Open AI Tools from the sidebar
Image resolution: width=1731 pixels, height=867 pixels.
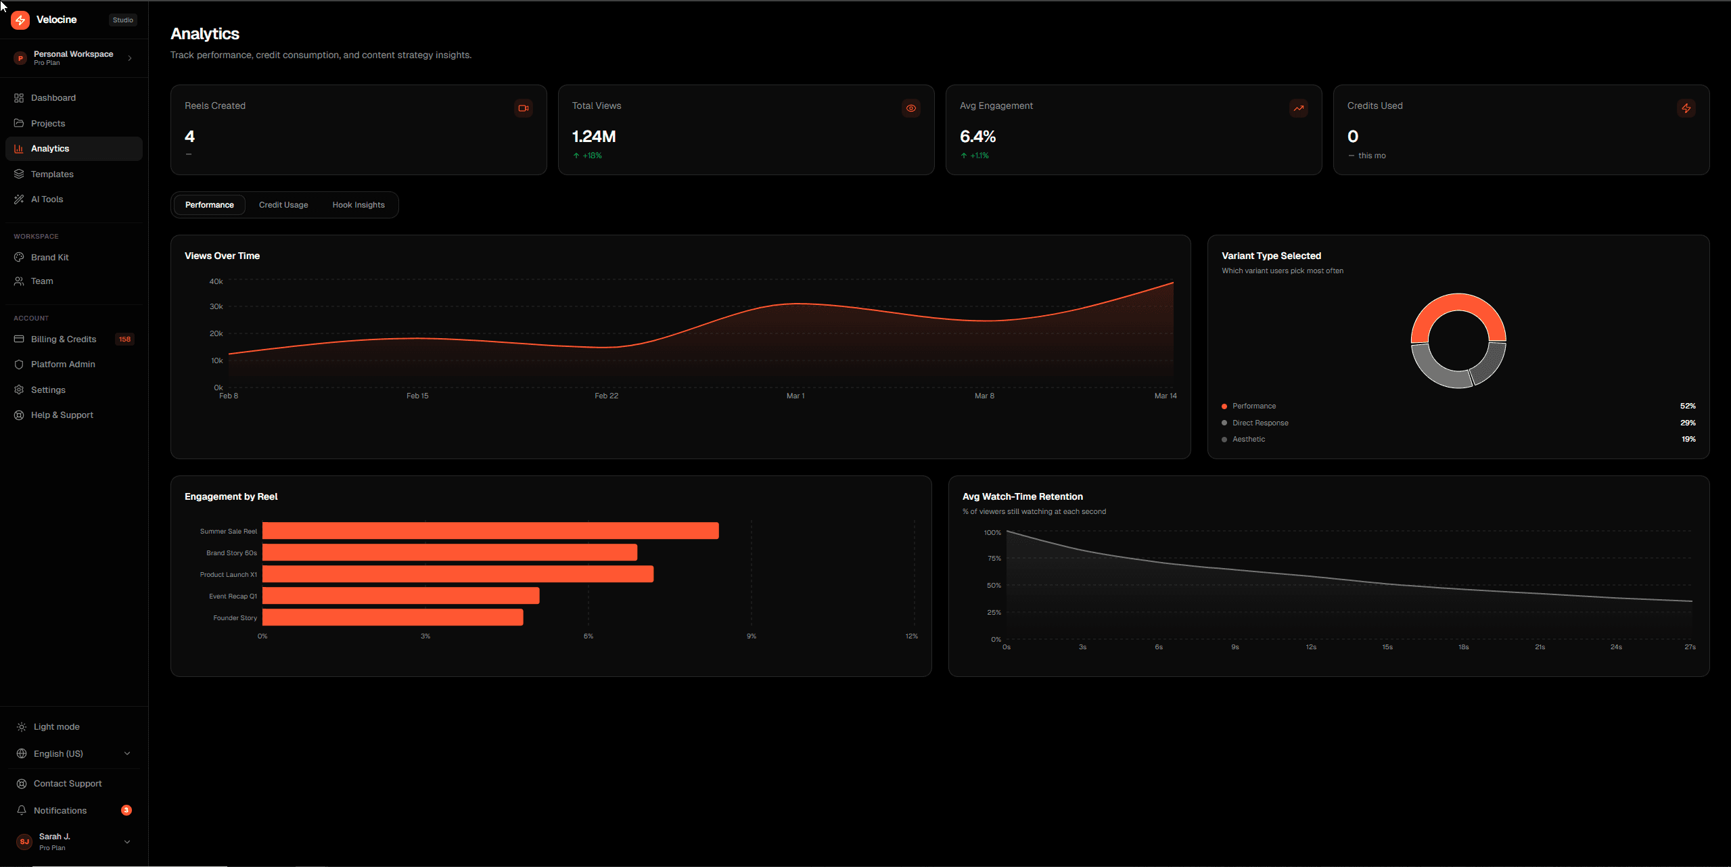pyautogui.click(x=47, y=200)
